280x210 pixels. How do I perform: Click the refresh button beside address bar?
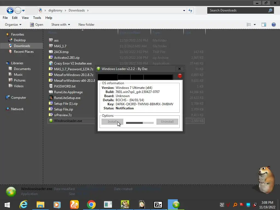tap(190, 11)
